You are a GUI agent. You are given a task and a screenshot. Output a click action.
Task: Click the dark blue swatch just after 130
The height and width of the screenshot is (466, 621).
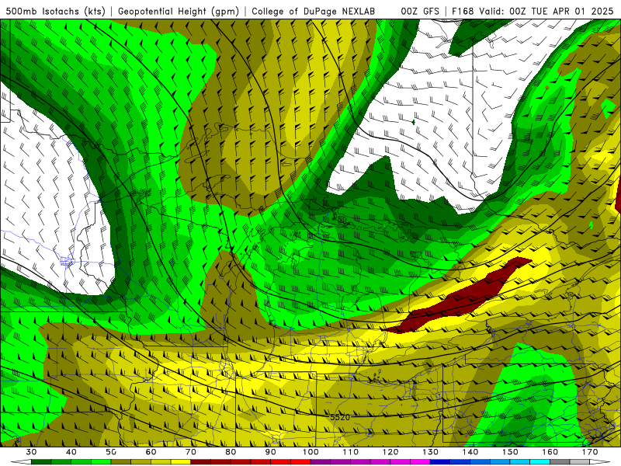[440, 462]
